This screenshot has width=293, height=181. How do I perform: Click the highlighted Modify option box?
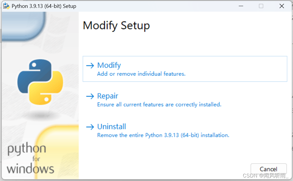(x=185, y=69)
